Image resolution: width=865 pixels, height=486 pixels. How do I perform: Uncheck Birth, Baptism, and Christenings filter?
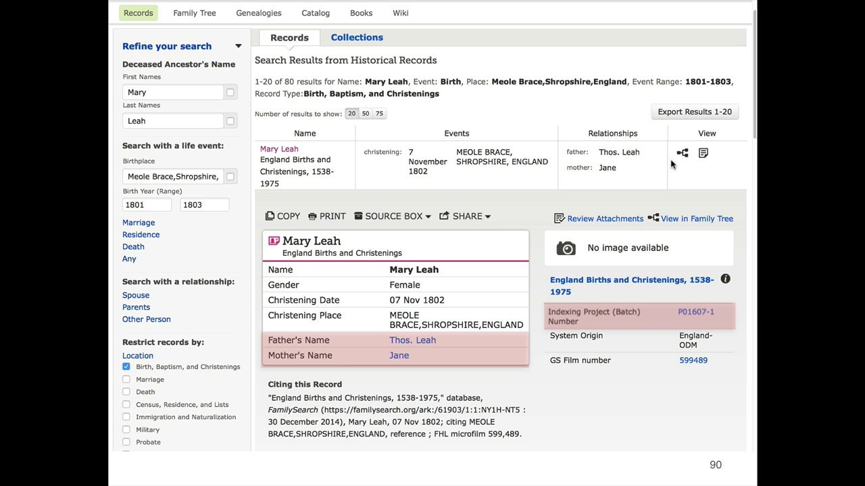click(x=126, y=367)
